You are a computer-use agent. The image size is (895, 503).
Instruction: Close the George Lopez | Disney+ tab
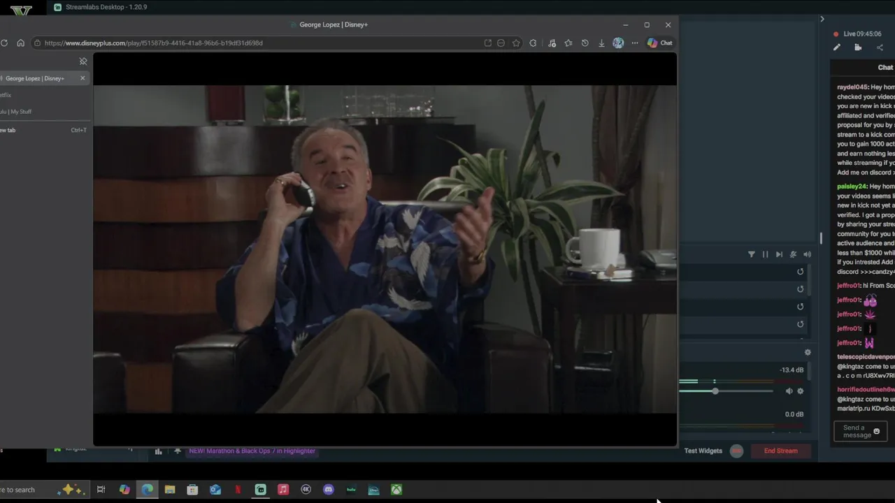tap(83, 78)
